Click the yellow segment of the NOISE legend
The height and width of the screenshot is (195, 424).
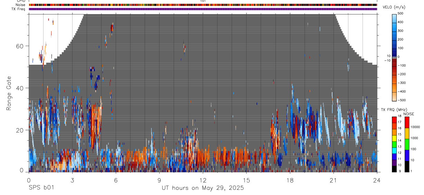407,133
